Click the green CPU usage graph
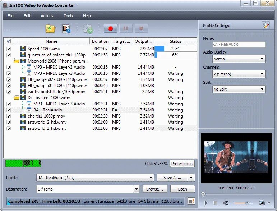The image size is (277, 211). pos(23,163)
